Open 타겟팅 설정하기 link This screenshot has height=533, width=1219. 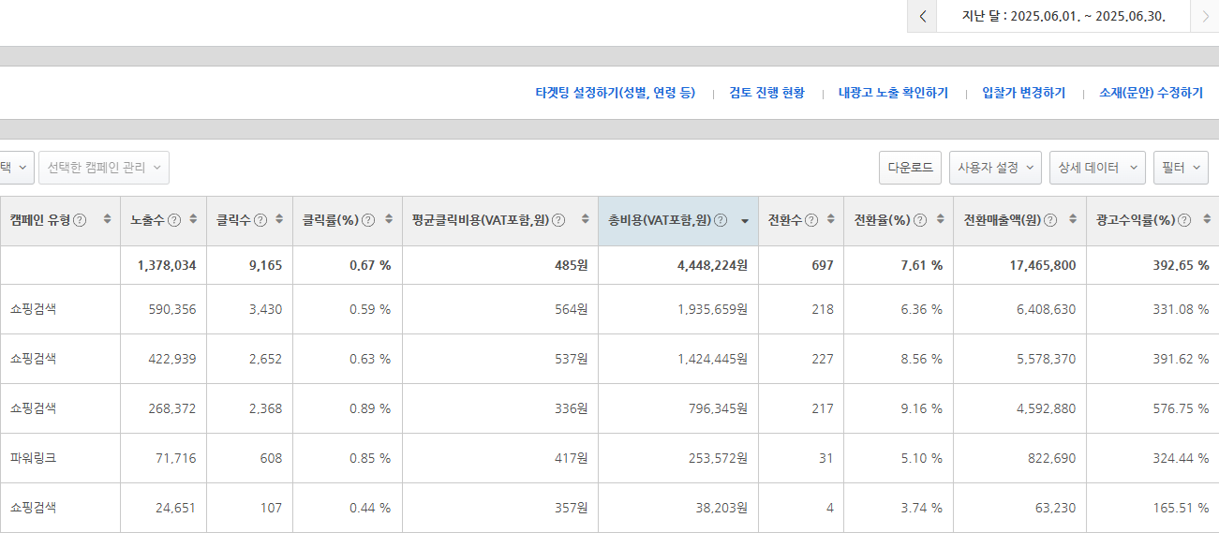[615, 93]
